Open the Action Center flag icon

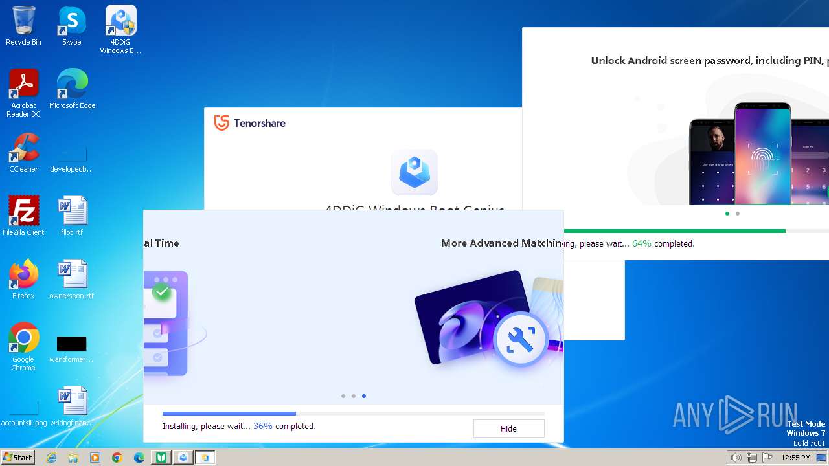[x=767, y=458]
